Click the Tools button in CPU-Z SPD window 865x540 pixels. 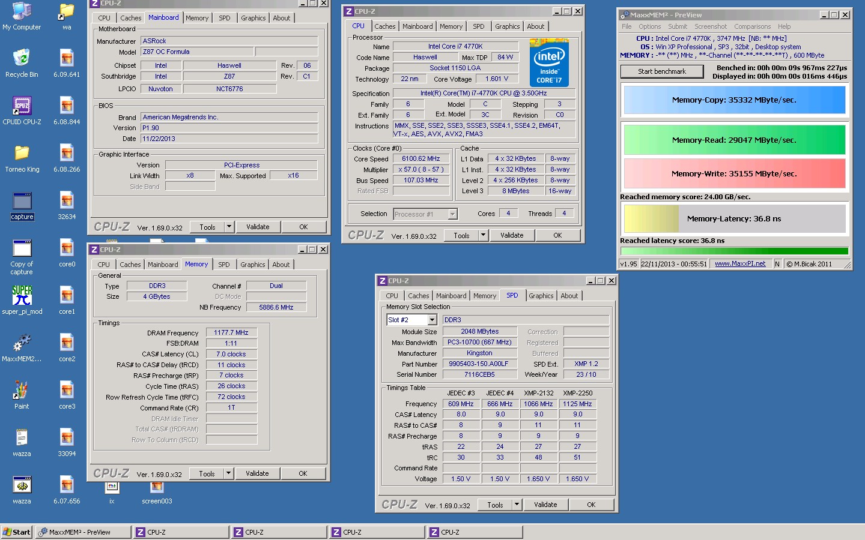click(496, 505)
